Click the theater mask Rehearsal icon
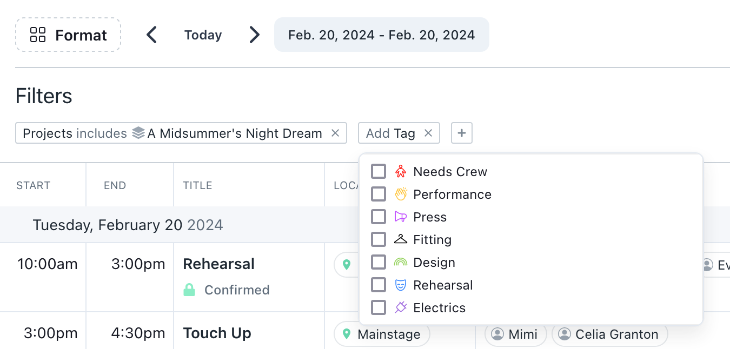 (401, 285)
